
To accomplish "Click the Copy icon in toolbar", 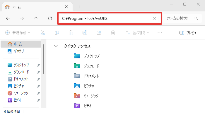I will coord(57,33).
